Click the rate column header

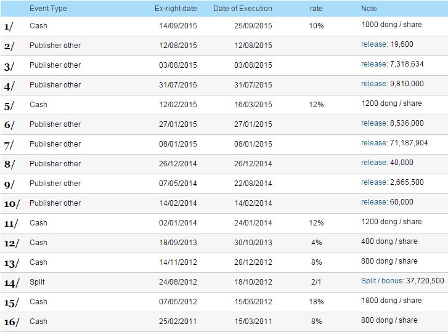tap(316, 9)
